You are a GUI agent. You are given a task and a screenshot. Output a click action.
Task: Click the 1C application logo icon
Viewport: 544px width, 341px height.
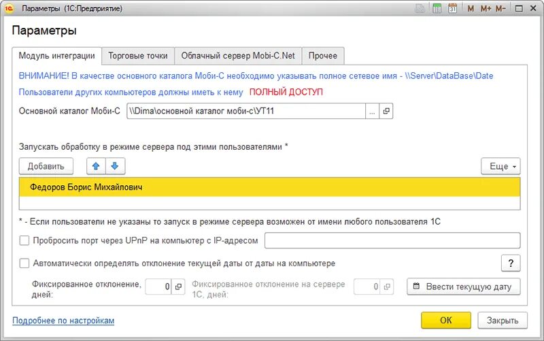point(9,8)
